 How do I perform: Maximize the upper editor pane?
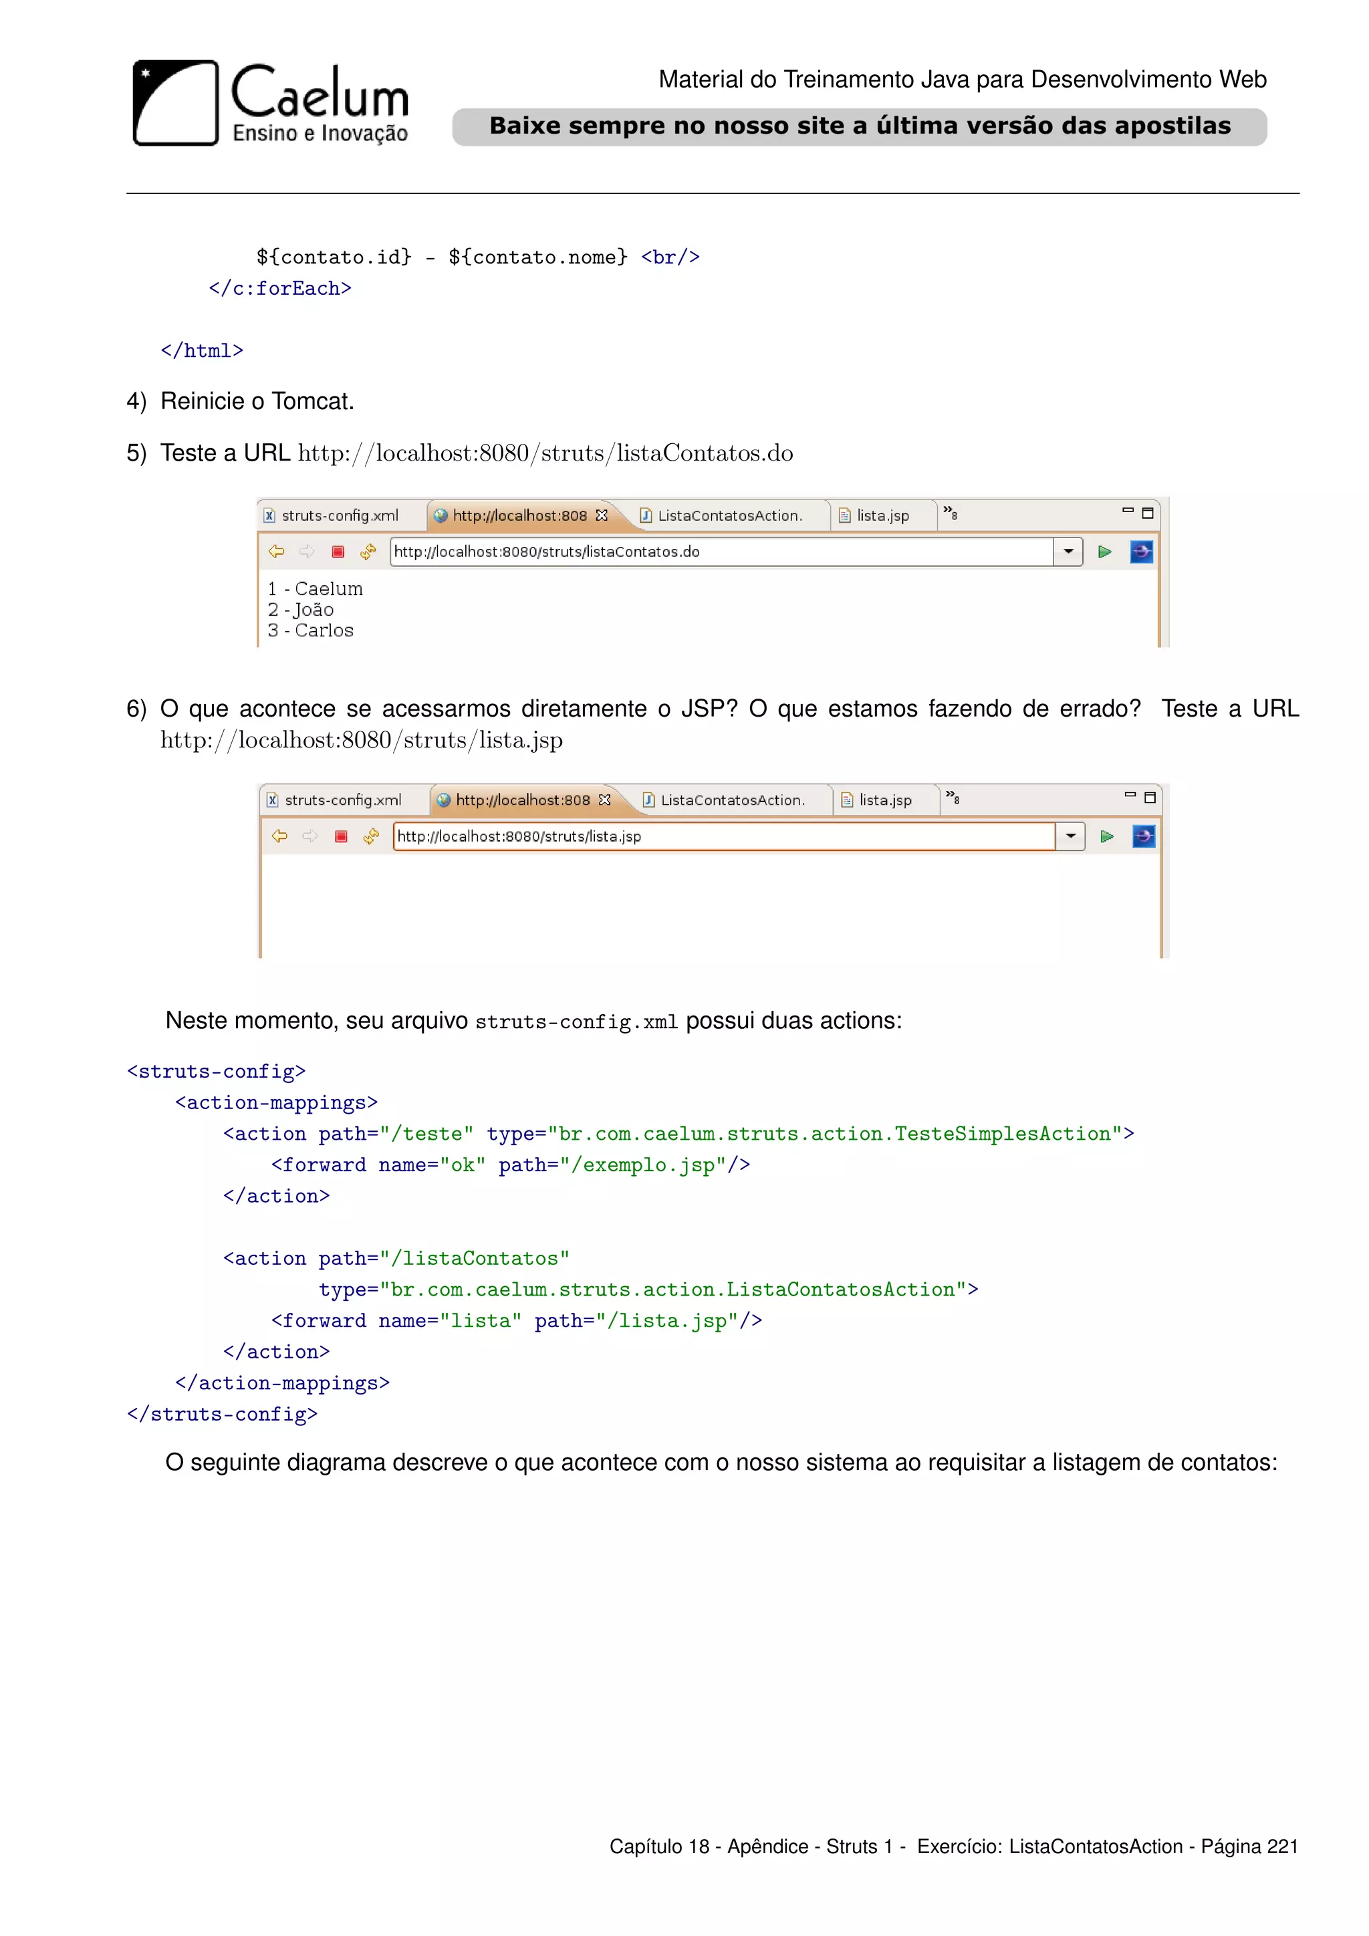pyautogui.click(x=1147, y=513)
